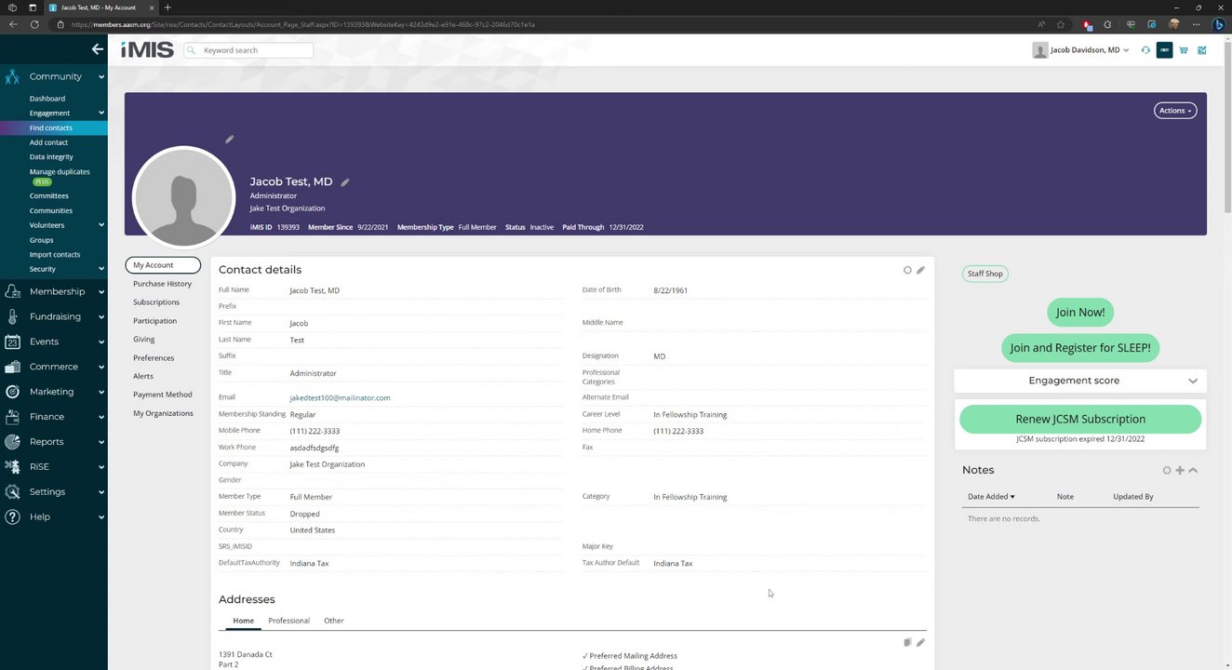Expand the Community menu chevron

(x=100, y=76)
